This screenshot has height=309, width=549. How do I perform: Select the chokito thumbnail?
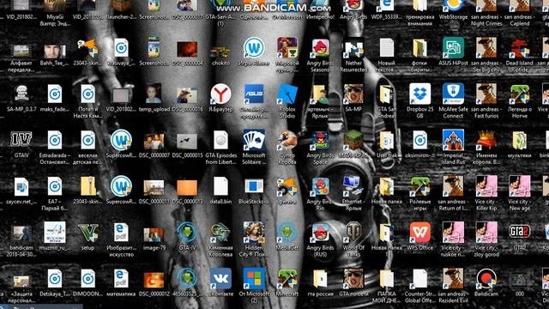coord(220,51)
